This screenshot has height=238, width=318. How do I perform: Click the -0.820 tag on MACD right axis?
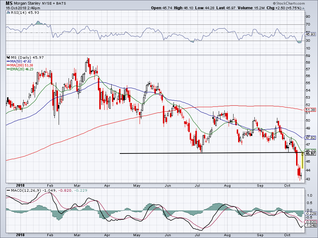[311, 222]
